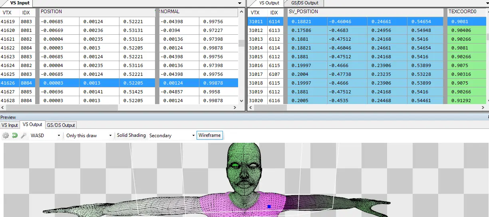The image size is (489, 217).
Task: Click the VS Output horizontal scrollbar right arrow
Action: tap(483, 108)
